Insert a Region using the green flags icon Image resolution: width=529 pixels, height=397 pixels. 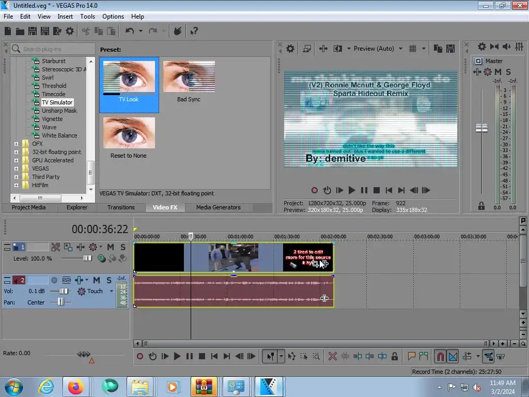click(x=424, y=356)
